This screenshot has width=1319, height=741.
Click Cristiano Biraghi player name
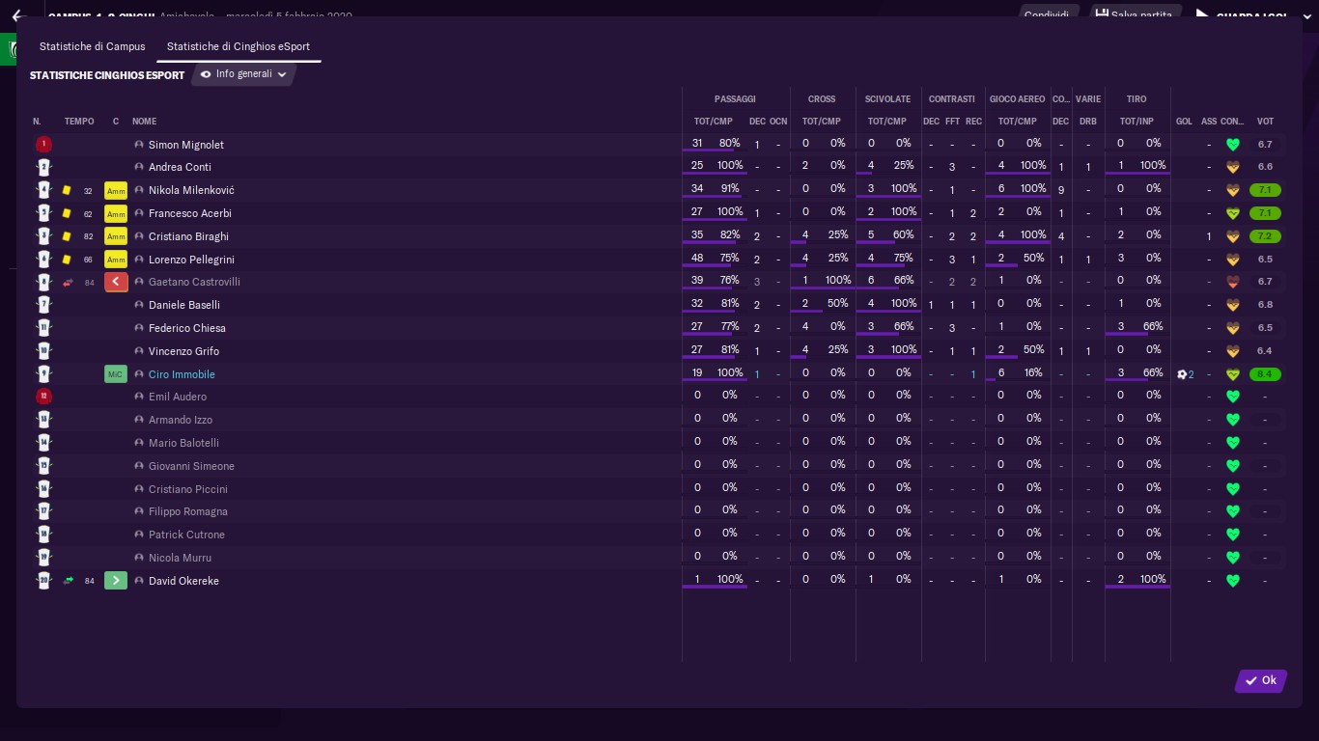point(188,236)
